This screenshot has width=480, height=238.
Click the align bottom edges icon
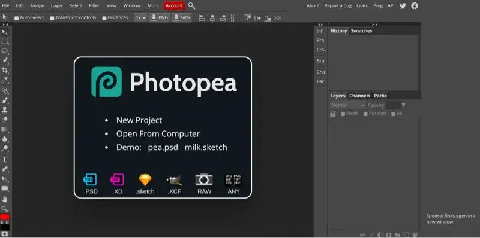[x=267, y=19]
